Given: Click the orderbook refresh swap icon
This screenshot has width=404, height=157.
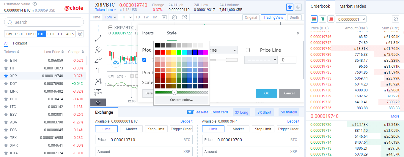Looking at the screenshot, I should point(395,19).
